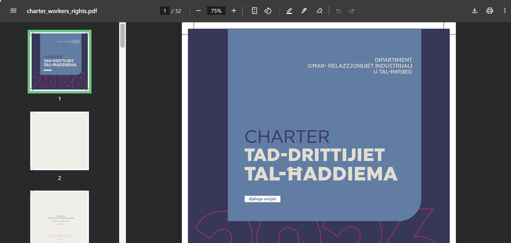
Task: Edit the 75% zoom level field
Action: tap(216, 11)
